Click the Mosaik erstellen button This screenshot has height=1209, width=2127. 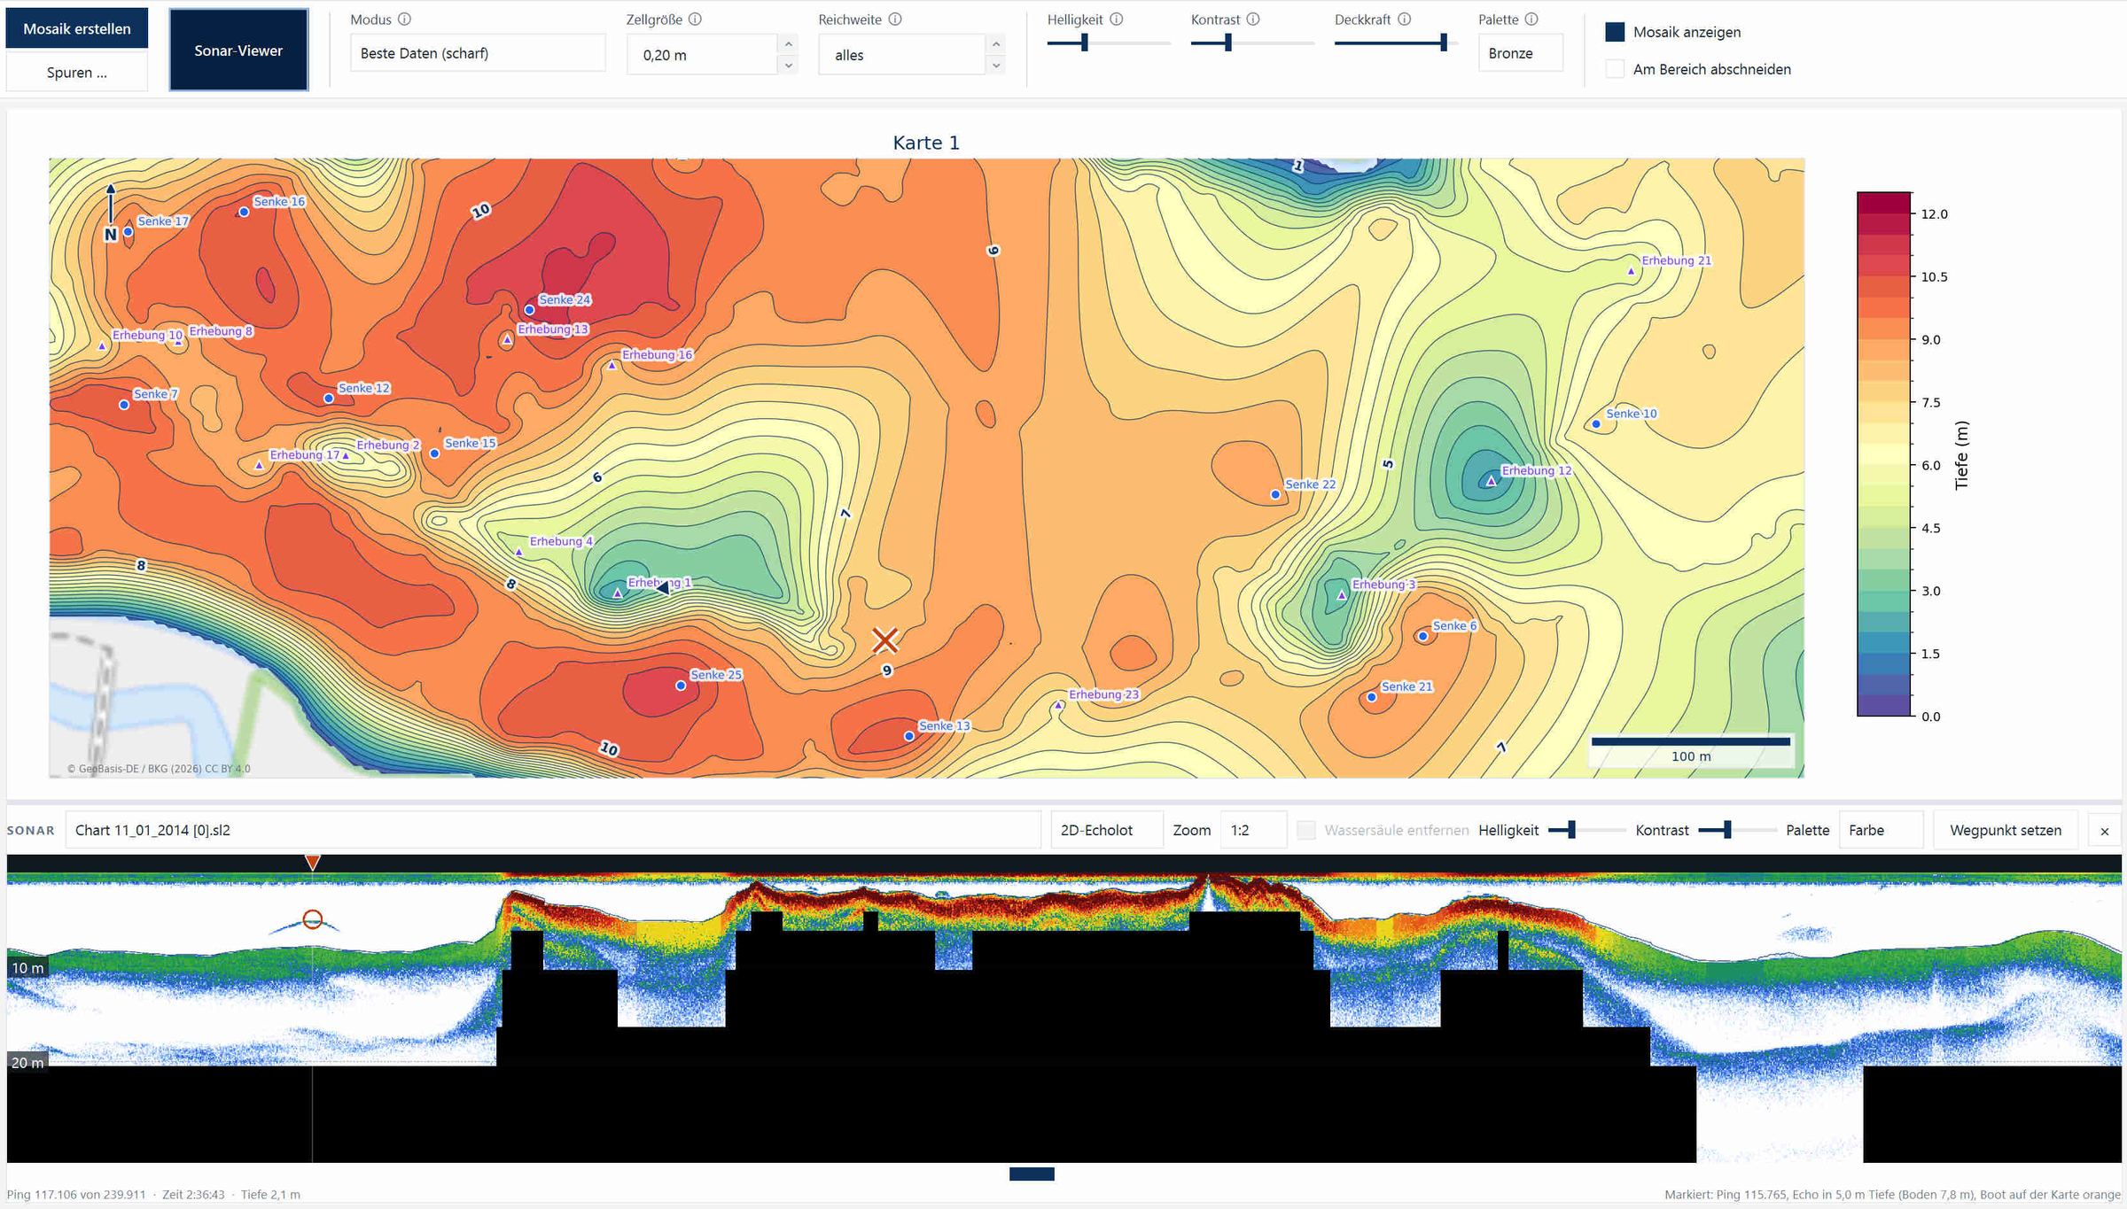tap(76, 28)
